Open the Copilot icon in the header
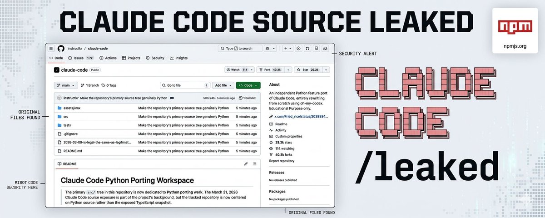The width and height of the screenshot is (545, 218). (268, 48)
